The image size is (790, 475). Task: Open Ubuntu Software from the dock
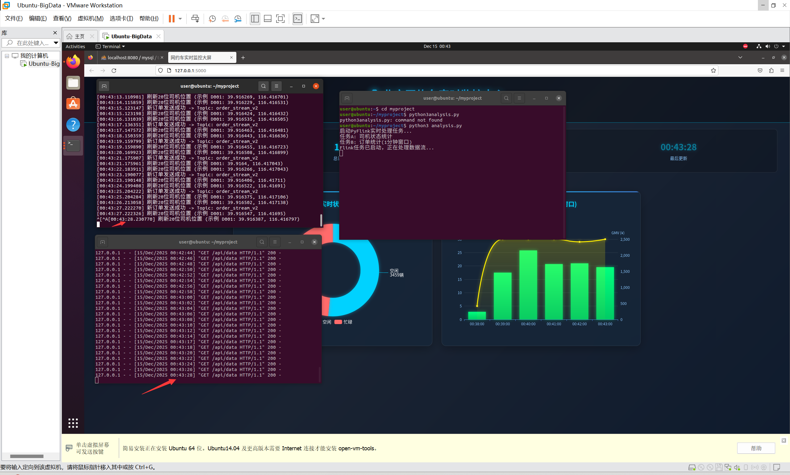pyautogui.click(x=73, y=103)
